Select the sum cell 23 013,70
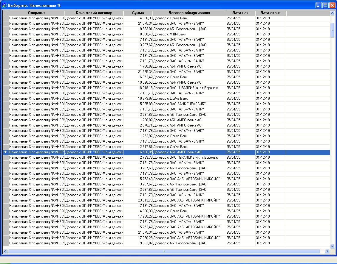Screen dimensions: 337x264 click(x=138, y=201)
